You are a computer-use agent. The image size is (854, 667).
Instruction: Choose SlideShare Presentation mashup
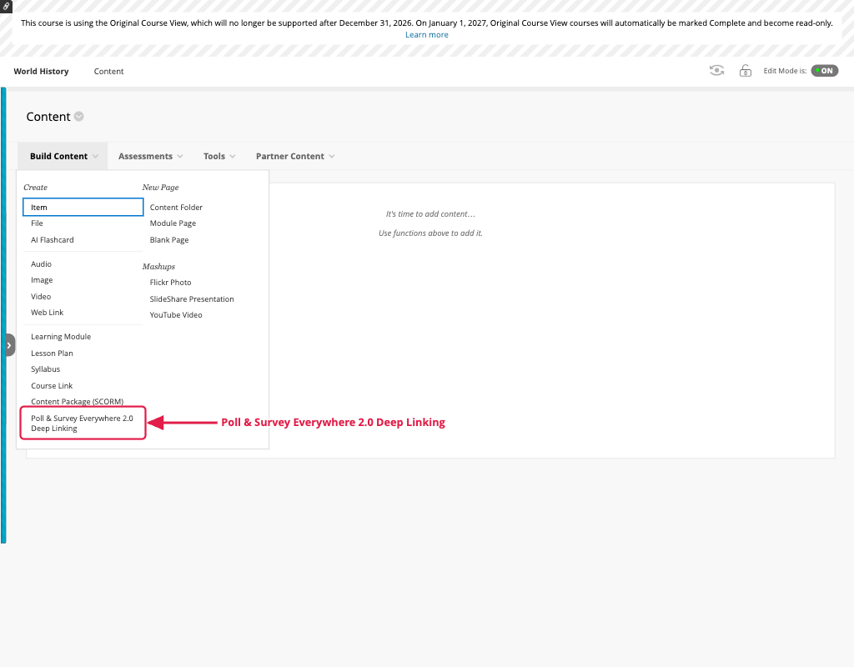coord(192,299)
